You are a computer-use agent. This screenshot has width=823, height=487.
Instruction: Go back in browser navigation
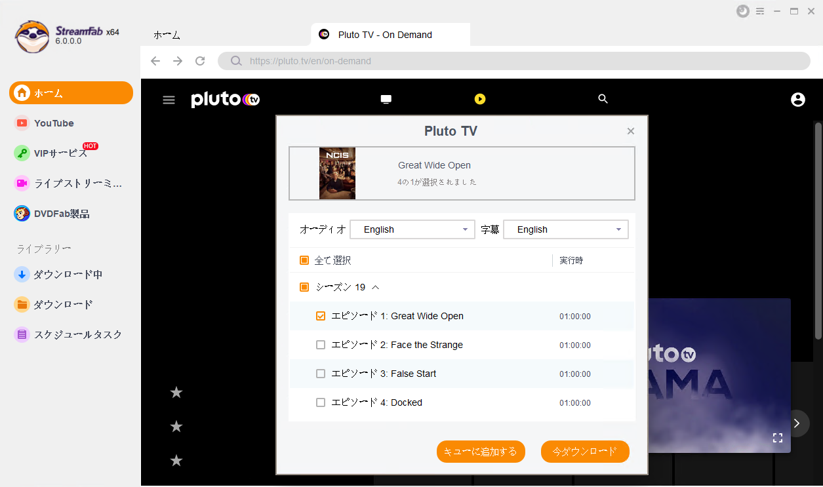[155, 61]
